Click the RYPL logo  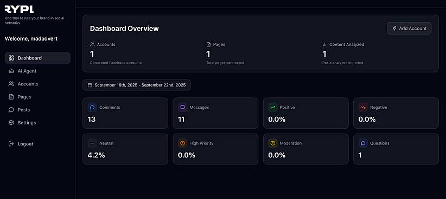19,9
